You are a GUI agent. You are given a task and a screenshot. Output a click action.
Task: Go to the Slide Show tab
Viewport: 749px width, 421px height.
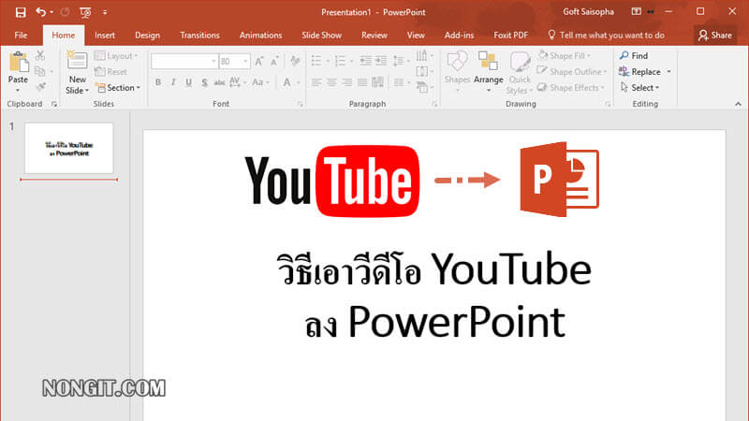[x=321, y=36]
